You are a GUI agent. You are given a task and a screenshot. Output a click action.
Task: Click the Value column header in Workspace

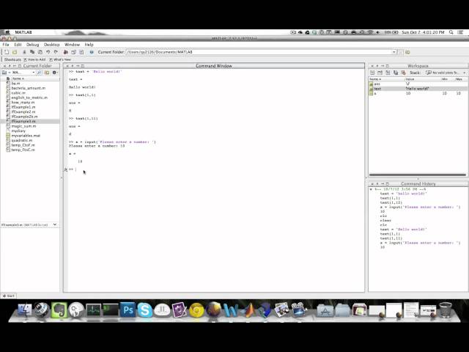click(410, 79)
